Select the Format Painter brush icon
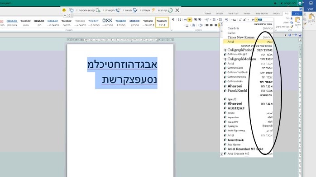316x177 pixels. coord(292,27)
